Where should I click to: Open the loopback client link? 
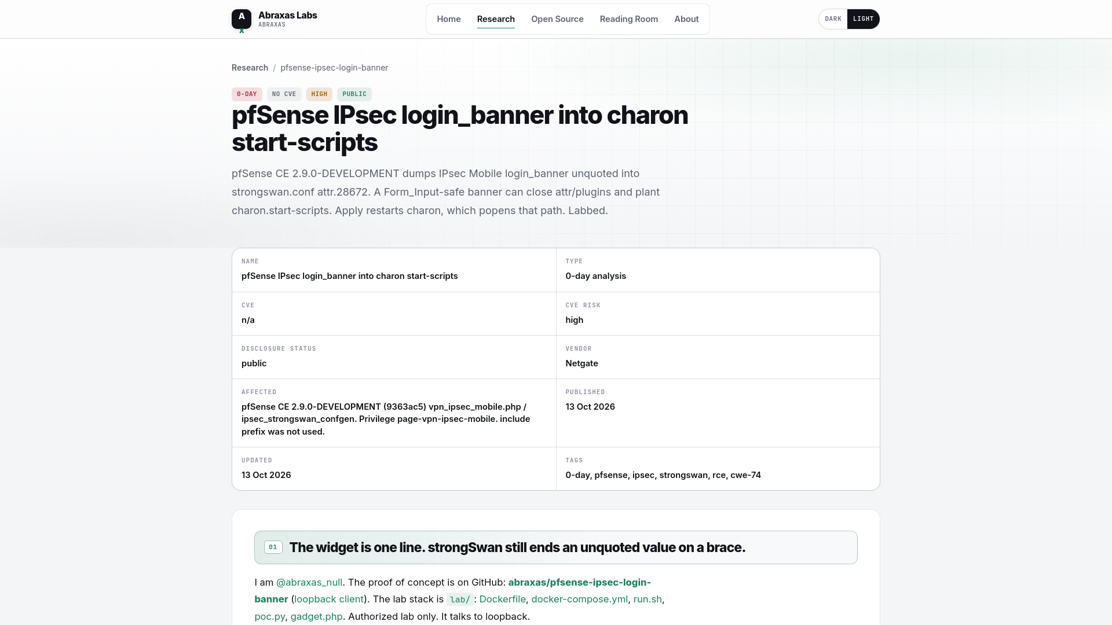pyautogui.click(x=329, y=599)
